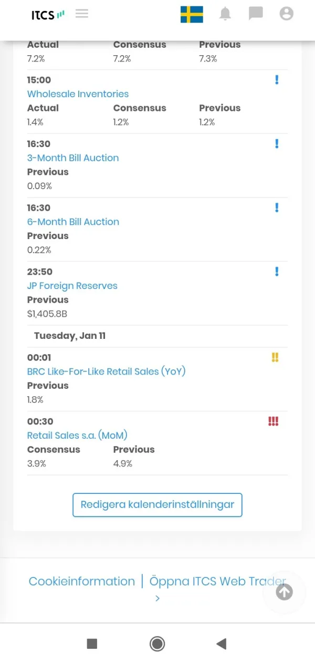Tap the blue importance marker for Wholesale Inventories

tap(277, 80)
